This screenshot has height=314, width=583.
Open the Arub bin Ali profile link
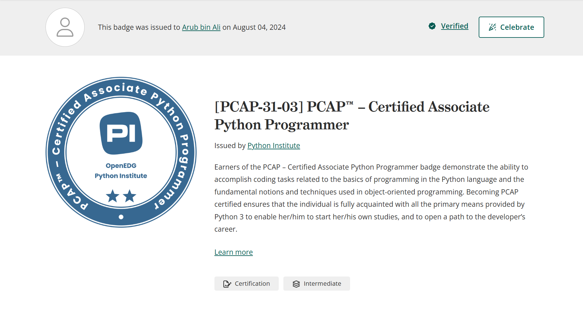201,27
